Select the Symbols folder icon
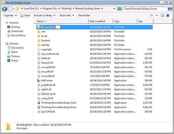Image resolution: width=174 pixels, height=134 pixels. [x=39, y=40]
